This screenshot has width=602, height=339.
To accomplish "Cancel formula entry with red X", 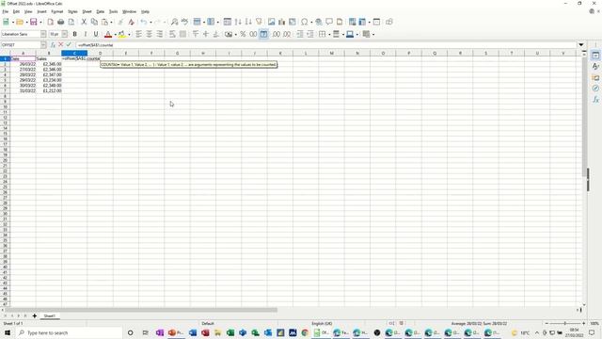I will coord(60,45).
